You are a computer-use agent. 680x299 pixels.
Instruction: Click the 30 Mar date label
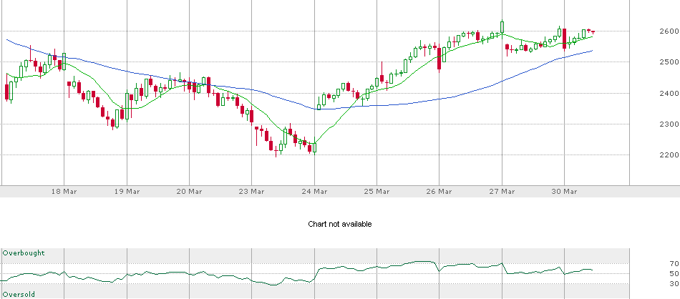[x=565, y=191]
